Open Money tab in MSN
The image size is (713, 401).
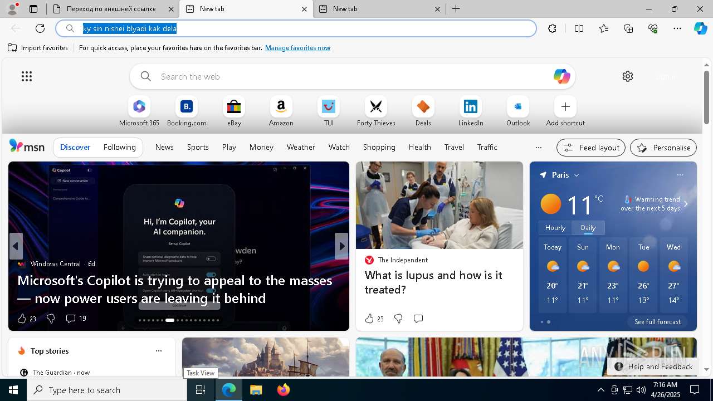[x=261, y=147]
